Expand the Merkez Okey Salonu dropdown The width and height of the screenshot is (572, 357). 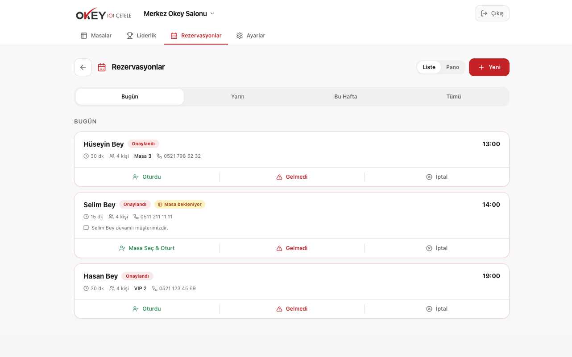point(179,14)
